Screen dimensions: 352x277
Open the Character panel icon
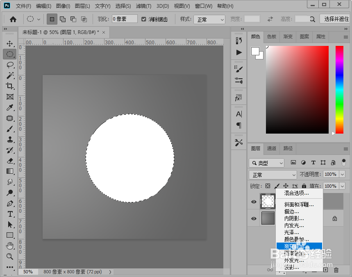click(239, 114)
